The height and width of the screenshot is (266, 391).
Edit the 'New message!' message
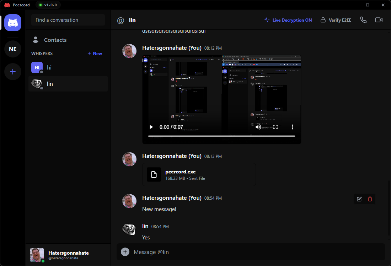(359, 199)
